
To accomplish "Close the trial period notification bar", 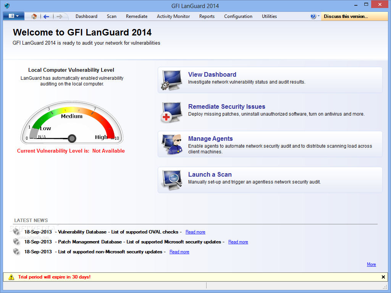I will click(383, 277).
